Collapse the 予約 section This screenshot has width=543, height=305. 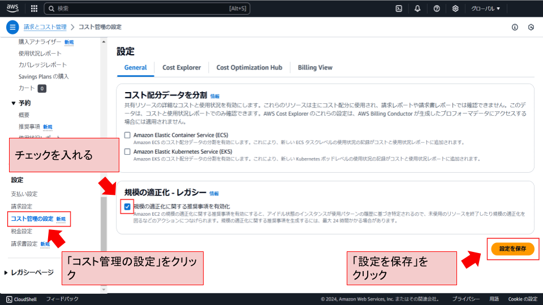coord(14,103)
